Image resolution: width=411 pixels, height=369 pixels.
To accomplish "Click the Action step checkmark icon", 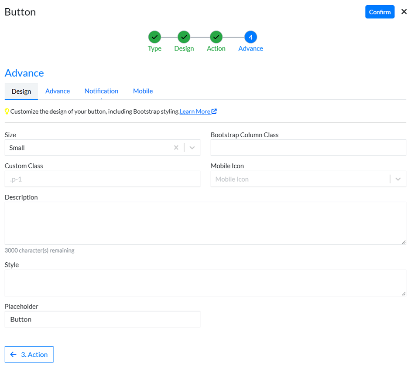I will click(x=216, y=38).
